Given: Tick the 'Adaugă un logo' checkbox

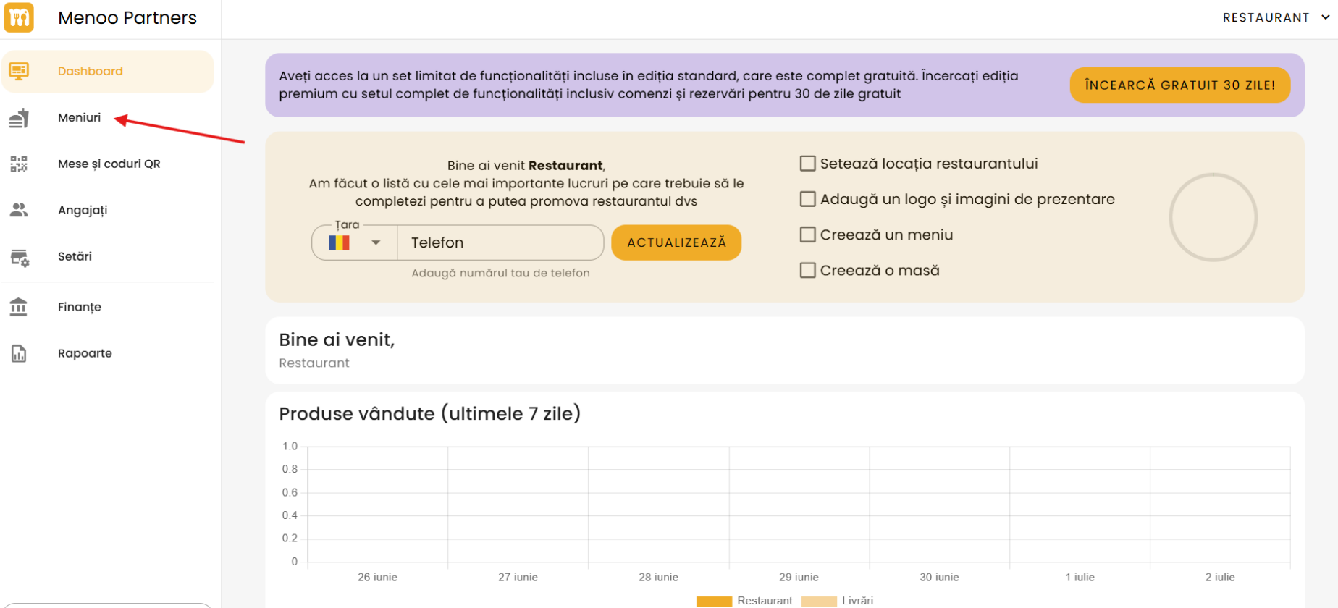Looking at the screenshot, I should tap(807, 199).
